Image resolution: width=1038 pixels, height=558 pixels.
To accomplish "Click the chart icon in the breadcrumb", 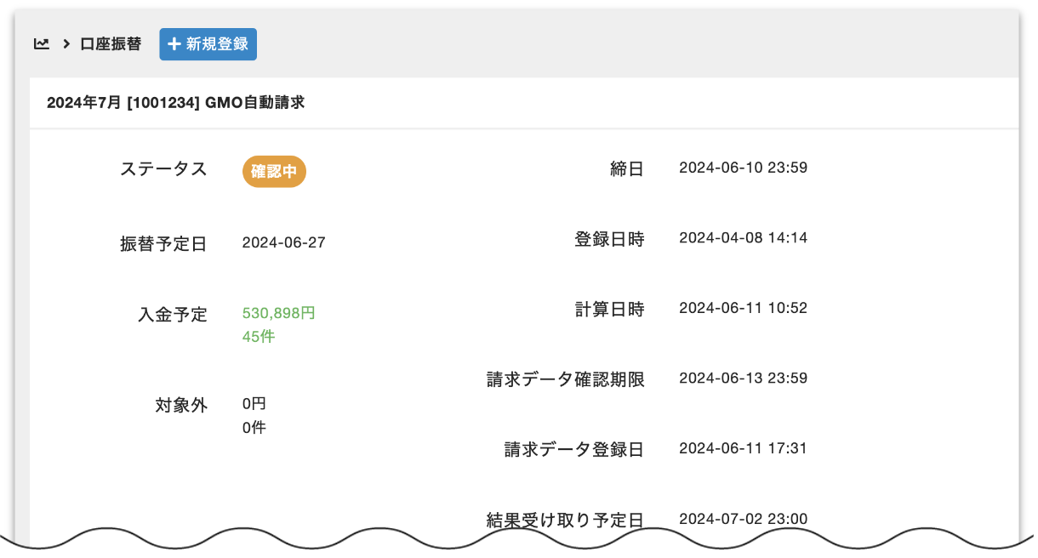I will [41, 44].
